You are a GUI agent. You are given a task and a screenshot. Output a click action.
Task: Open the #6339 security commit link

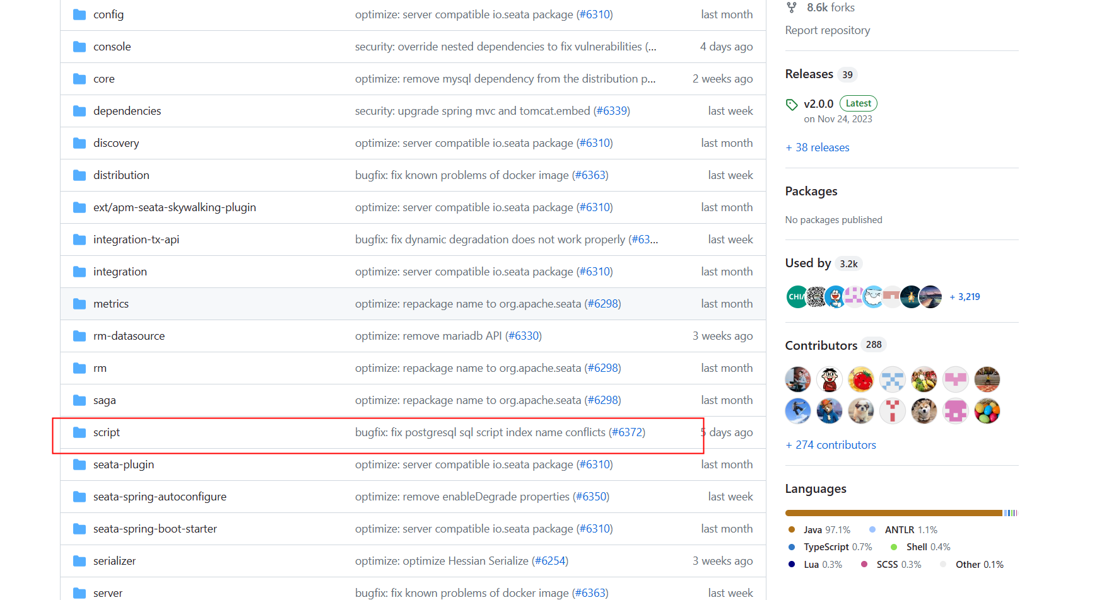[611, 111]
